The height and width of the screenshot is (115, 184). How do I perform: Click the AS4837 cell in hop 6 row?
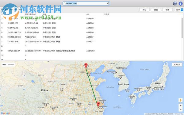(x=90, y=37)
